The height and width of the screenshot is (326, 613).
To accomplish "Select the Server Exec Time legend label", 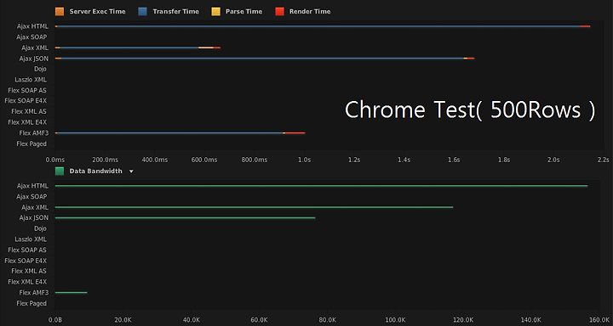I will click(x=97, y=12).
